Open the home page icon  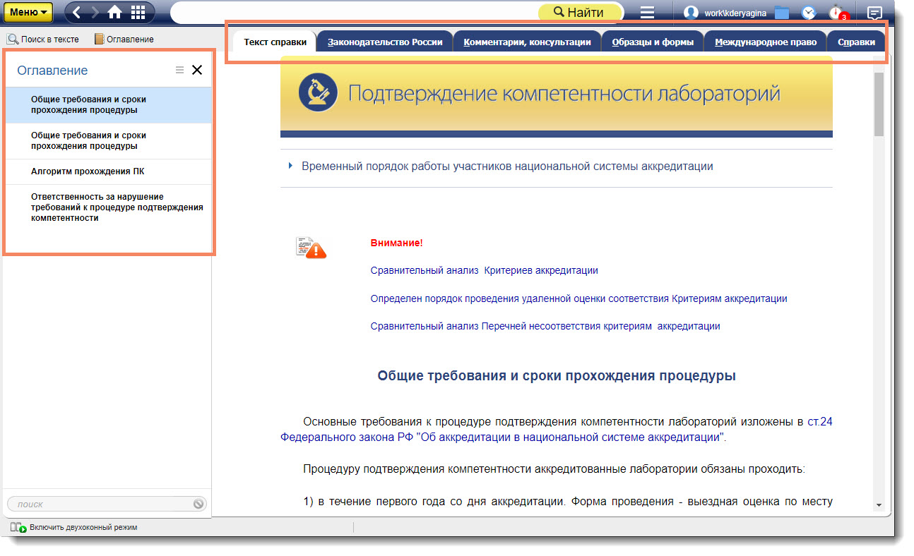tap(114, 12)
